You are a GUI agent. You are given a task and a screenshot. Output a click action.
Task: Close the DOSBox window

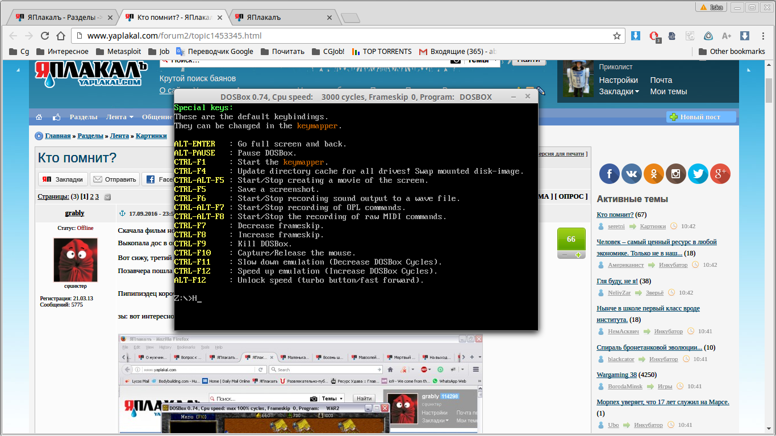point(528,97)
